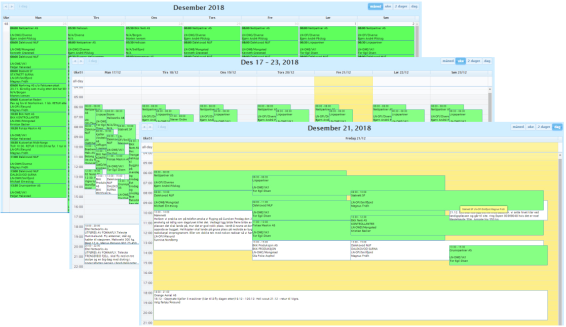This screenshot has width=566, height=327.
Task: Open 18:00-20:00 Eltel Networks AS event in week view
Action: 111,235
